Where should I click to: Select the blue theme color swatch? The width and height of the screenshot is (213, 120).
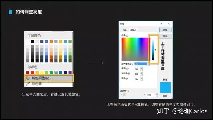coord(47,41)
